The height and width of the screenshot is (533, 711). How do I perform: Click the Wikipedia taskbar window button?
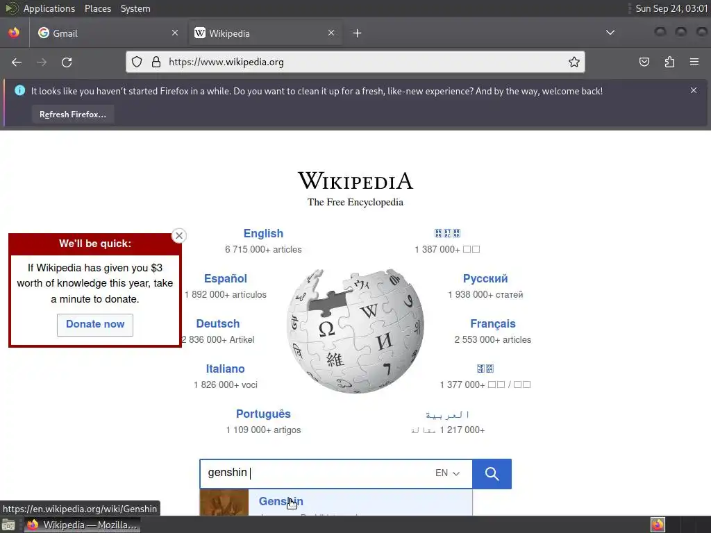pyautogui.click(x=82, y=525)
